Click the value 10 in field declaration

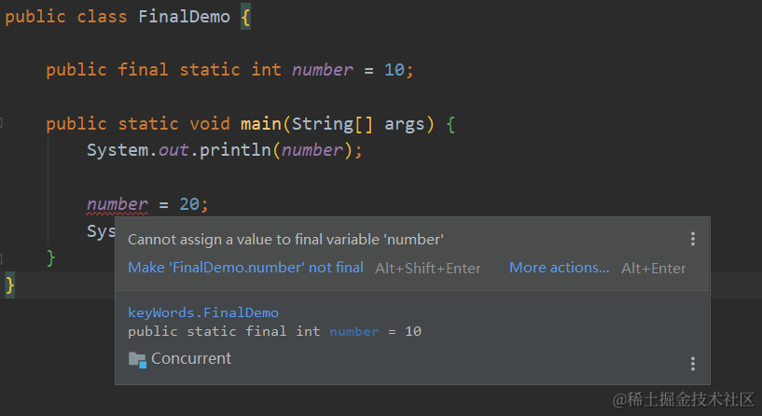(395, 70)
